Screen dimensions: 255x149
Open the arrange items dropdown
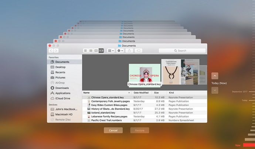111,51
